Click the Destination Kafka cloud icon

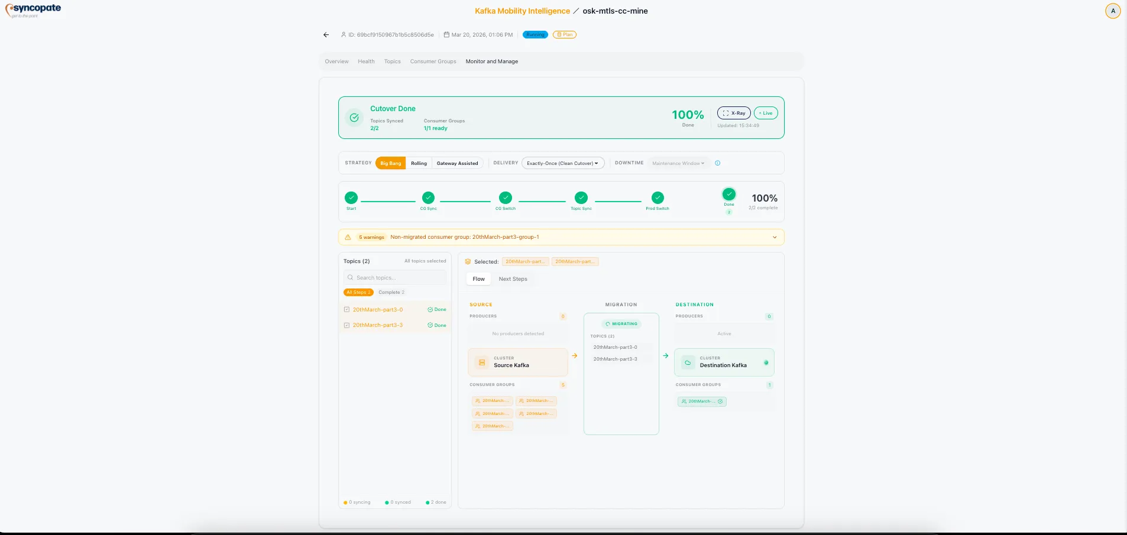click(x=688, y=362)
